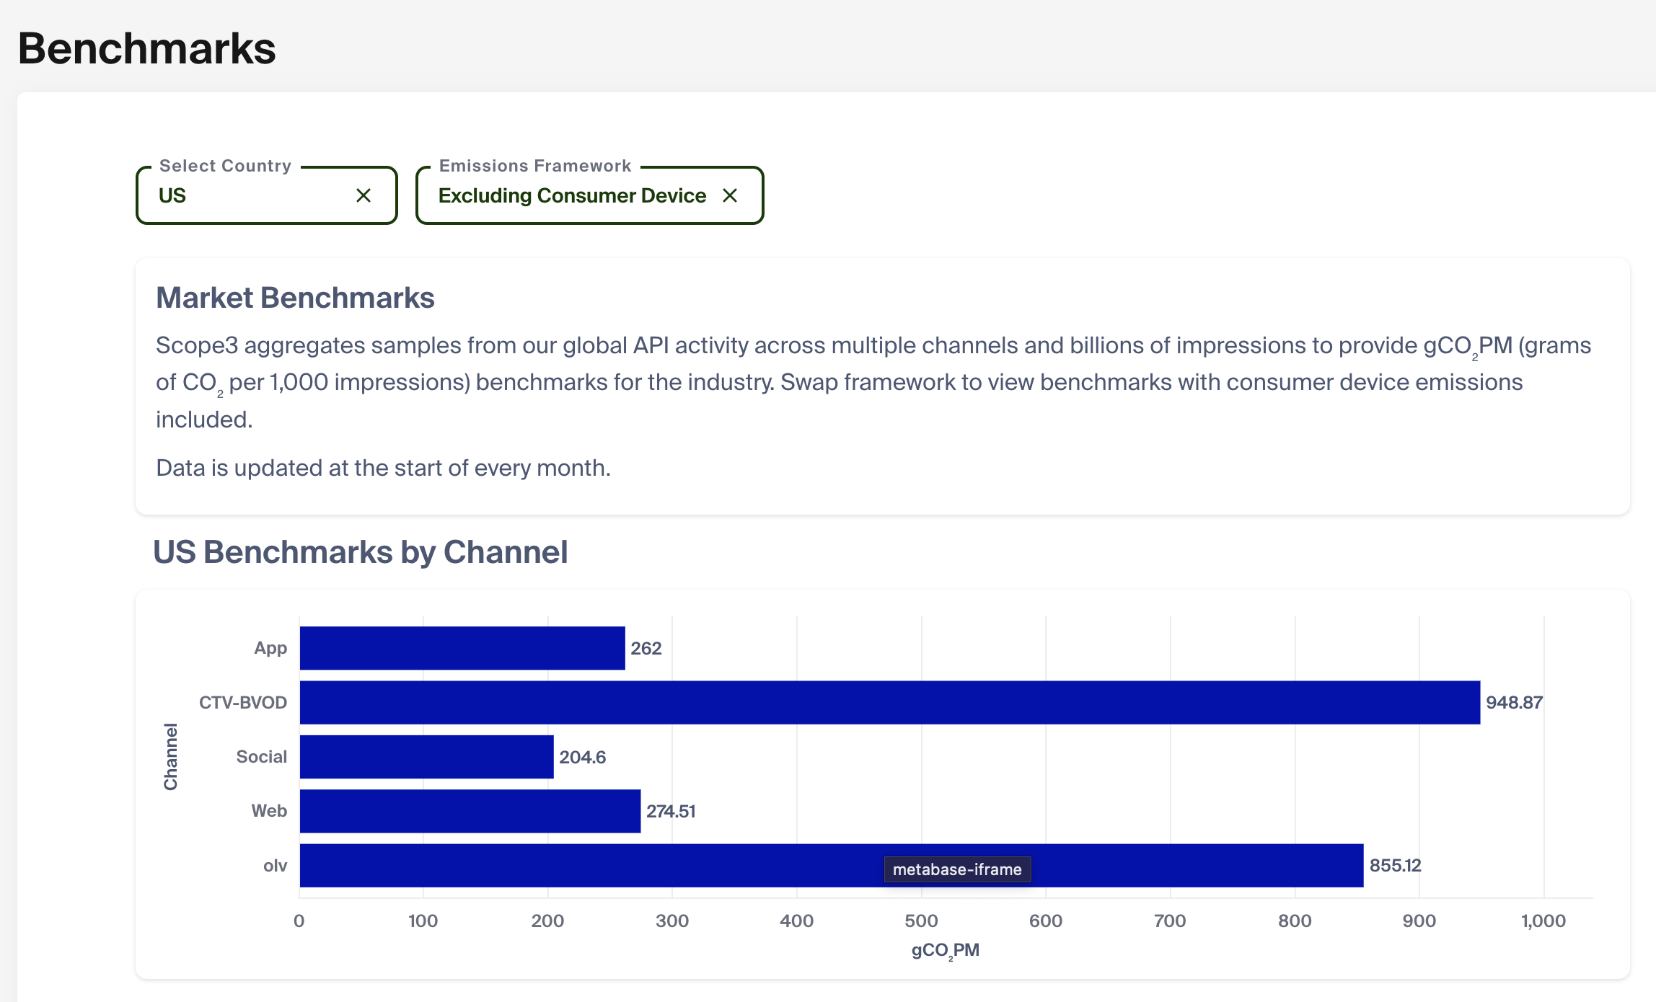Click the CTV-BVOD bar in chart

click(x=889, y=702)
